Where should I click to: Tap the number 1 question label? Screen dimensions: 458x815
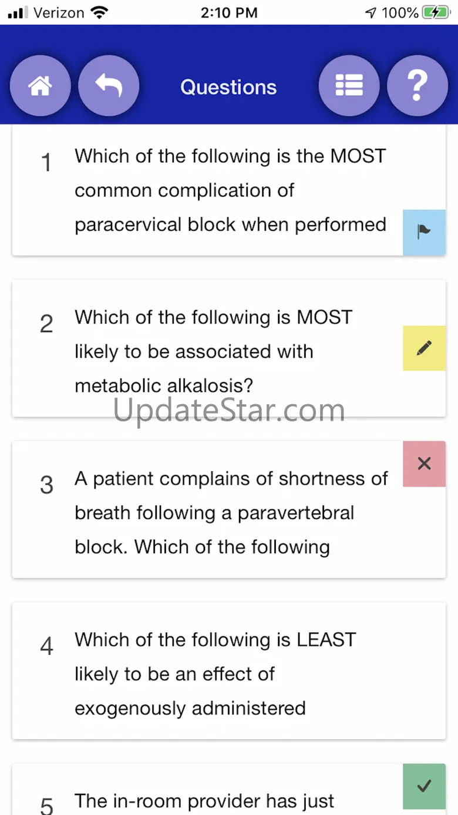[46, 163]
